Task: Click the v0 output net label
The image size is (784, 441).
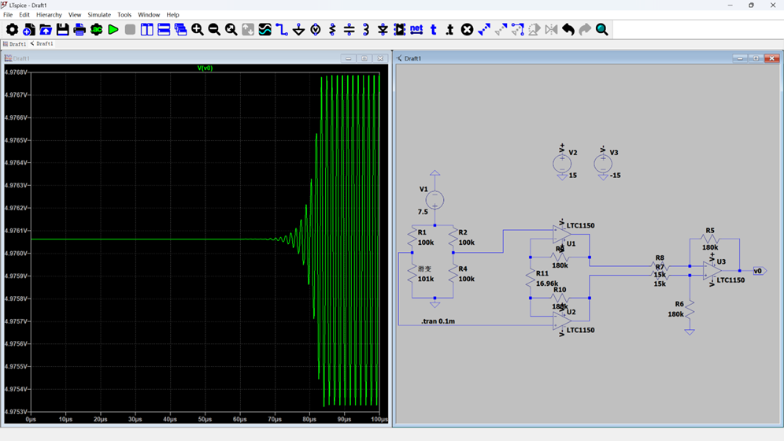Action: point(760,271)
